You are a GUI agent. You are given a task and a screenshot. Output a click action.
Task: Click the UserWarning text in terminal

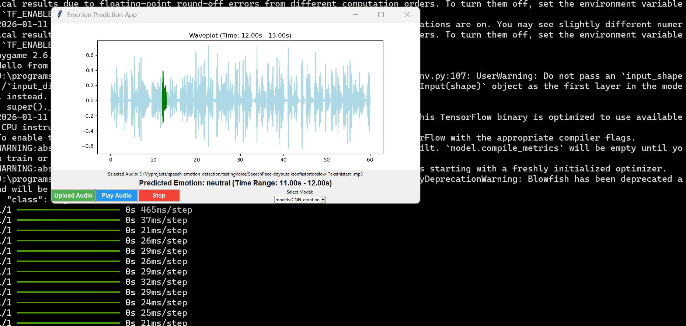click(504, 76)
